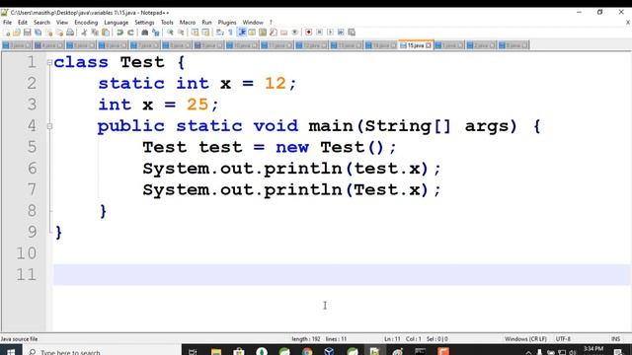This screenshot has height=355, width=632.
Task: Click the 'Windows (CR LF)' status entry
Action: [525, 339]
